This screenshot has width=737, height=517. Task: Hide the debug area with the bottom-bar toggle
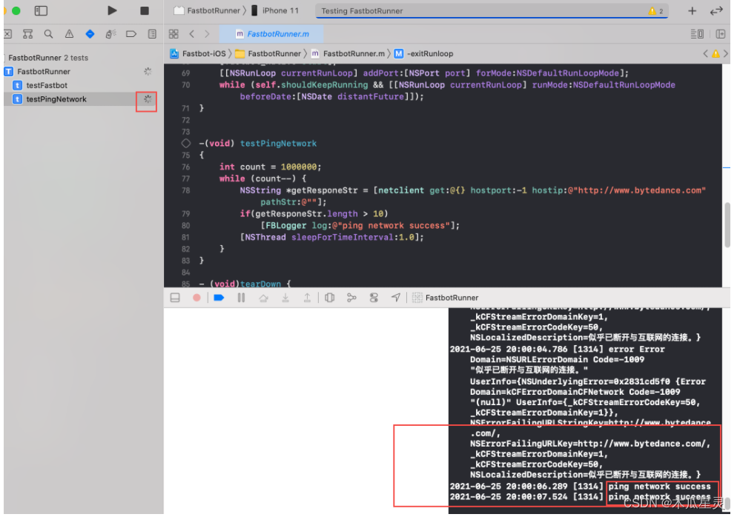[176, 298]
